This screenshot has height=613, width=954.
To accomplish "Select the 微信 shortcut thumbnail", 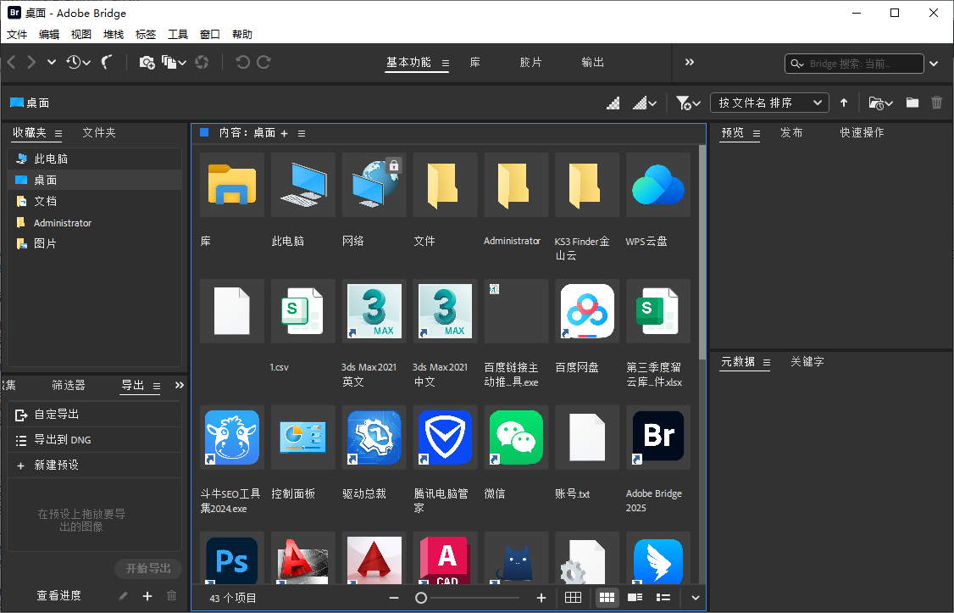I will point(516,437).
